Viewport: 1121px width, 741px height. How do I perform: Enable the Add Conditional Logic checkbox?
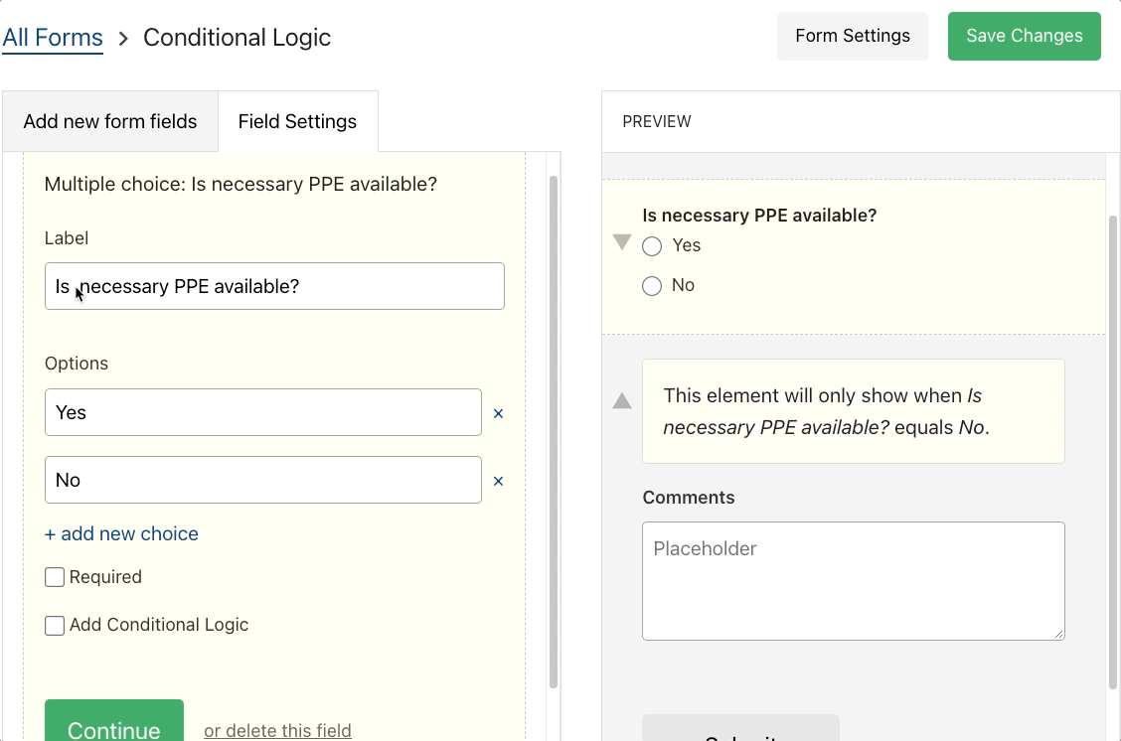pyautogui.click(x=55, y=626)
